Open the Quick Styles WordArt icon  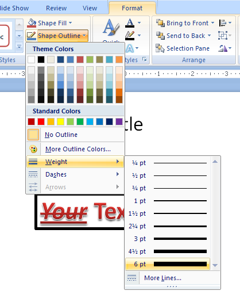[111, 28]
